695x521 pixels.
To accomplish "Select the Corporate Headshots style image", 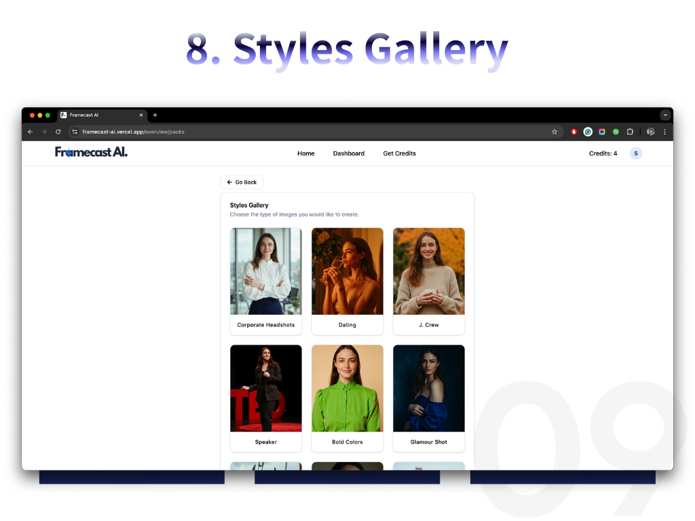I will tap(266, 271).
